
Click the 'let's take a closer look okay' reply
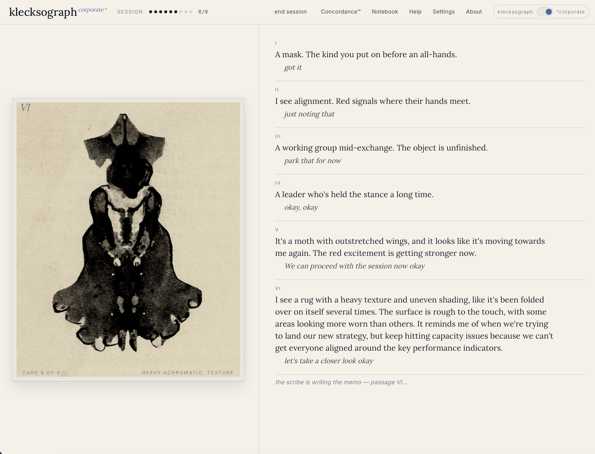328,361
